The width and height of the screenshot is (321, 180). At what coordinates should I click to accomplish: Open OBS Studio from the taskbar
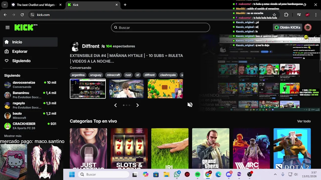[249, 174]
